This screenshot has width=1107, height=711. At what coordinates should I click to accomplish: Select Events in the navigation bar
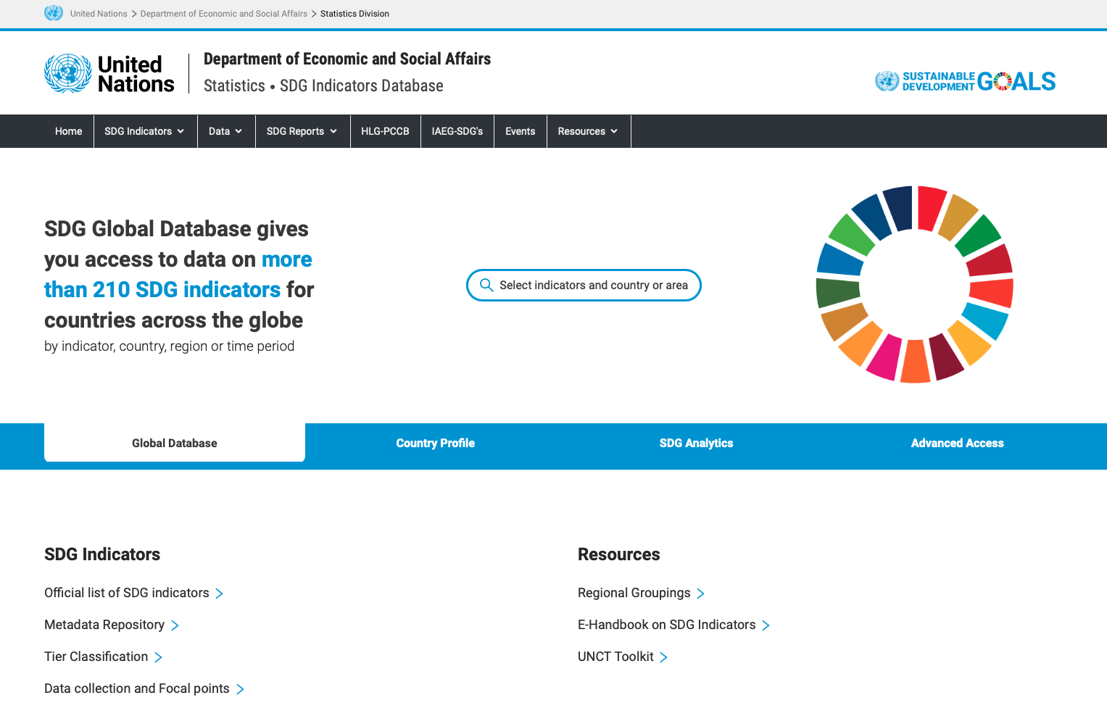(520, 131)
